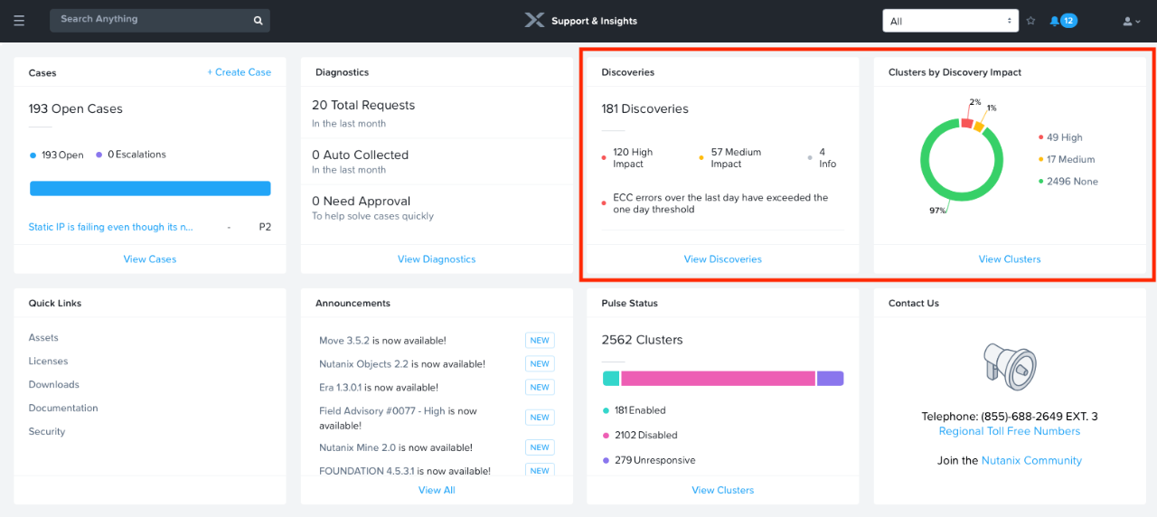The width and height of the screenshot is (1157, 517).
Task: Select Licenses in Quick Links
Action: pyautogui.click(x=48, y=361)
